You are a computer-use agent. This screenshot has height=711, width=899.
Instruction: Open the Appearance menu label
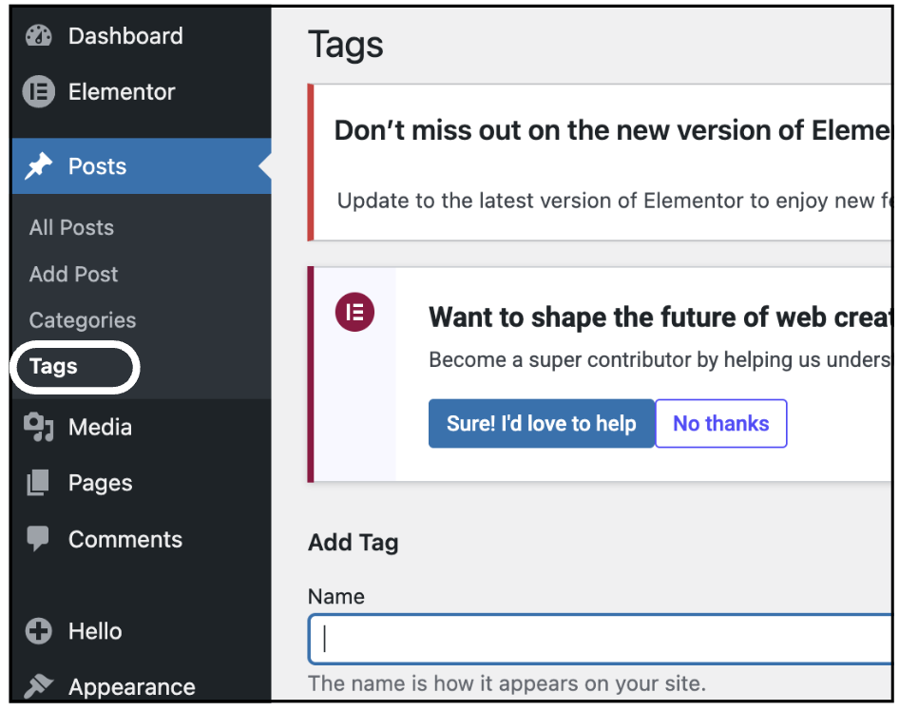pos(132,687)
